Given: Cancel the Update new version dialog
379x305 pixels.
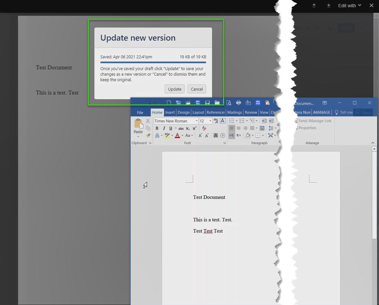Looking at the screenshot, I should (197, 89).
